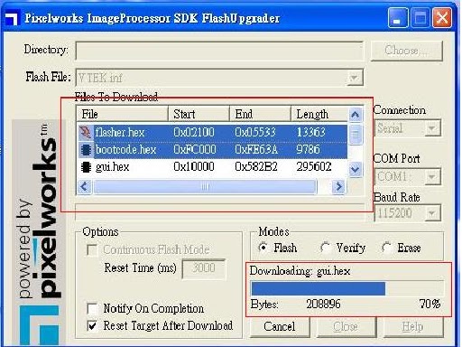Maximize the FlashUpgrader window
The height and width of the screenshot is (347, 462).
click(420, 18)
